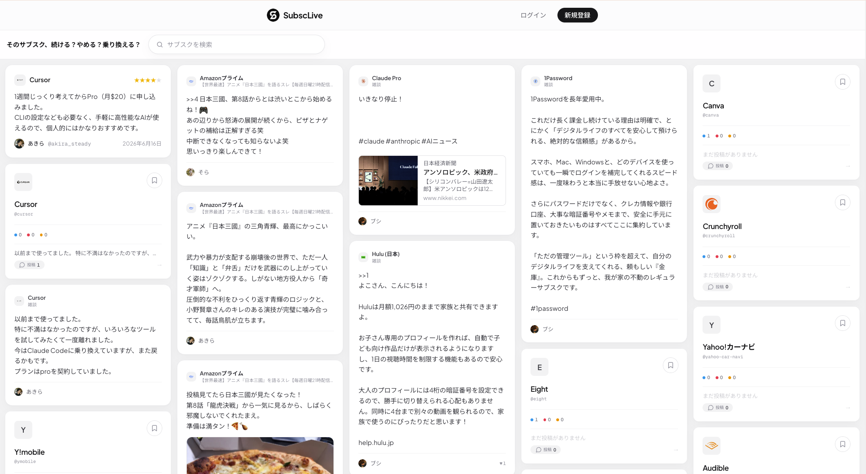Screen dimensions: 866x474
Task: Click あきら's avatar under the 三角青輝 post
Action: coord(190,341)
